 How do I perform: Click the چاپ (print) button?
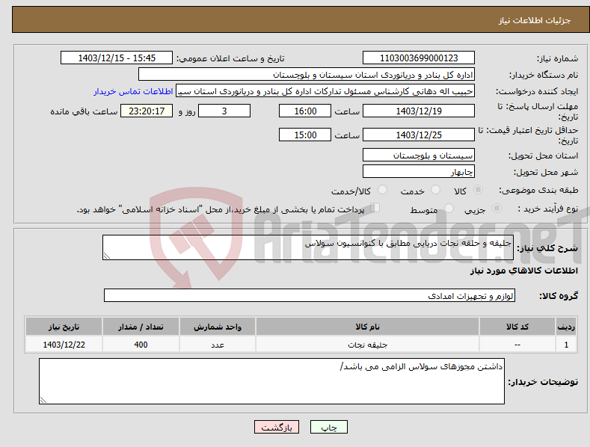(x=328, y=428)
